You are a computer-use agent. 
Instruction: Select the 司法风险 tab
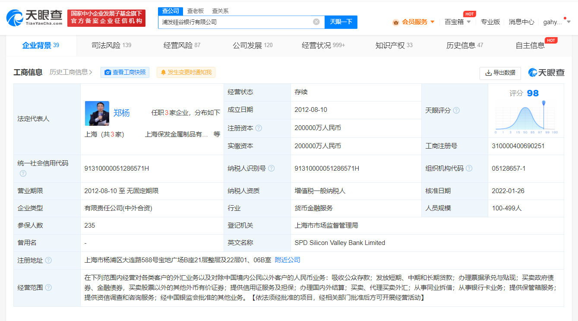(x=111, y=45)
